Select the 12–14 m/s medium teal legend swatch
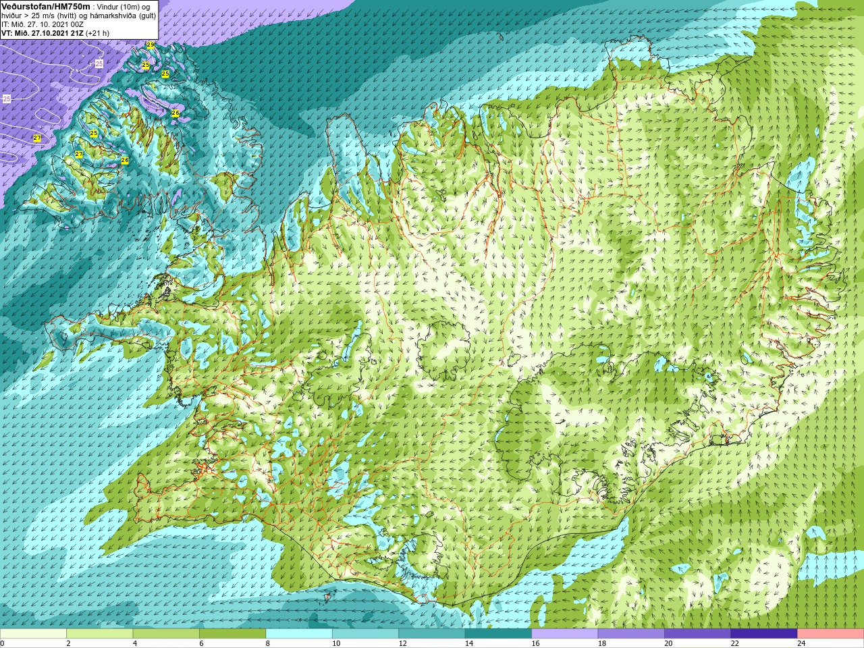864x648 pixels. point(432,634)
